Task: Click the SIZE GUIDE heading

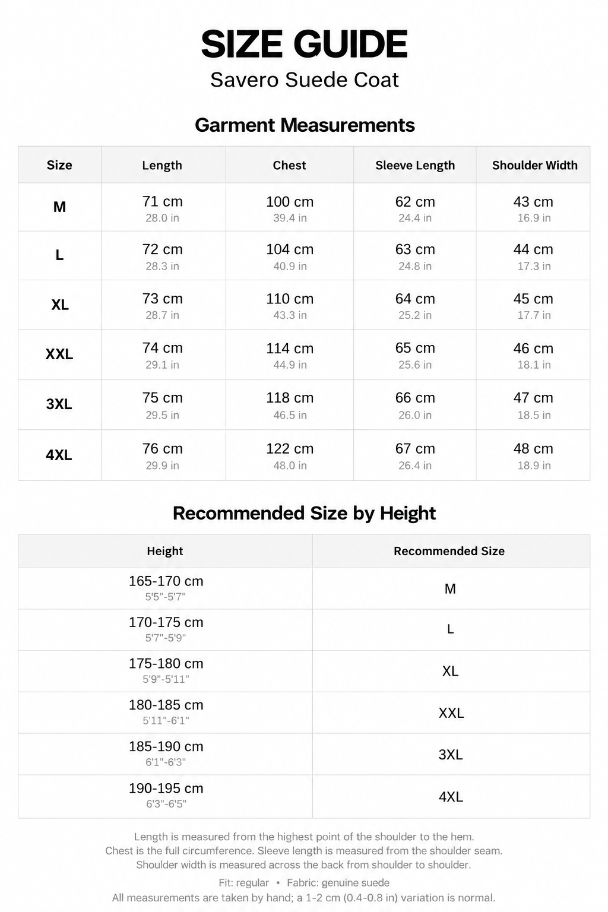Action: pyautogui.click(x=304, y=45)
